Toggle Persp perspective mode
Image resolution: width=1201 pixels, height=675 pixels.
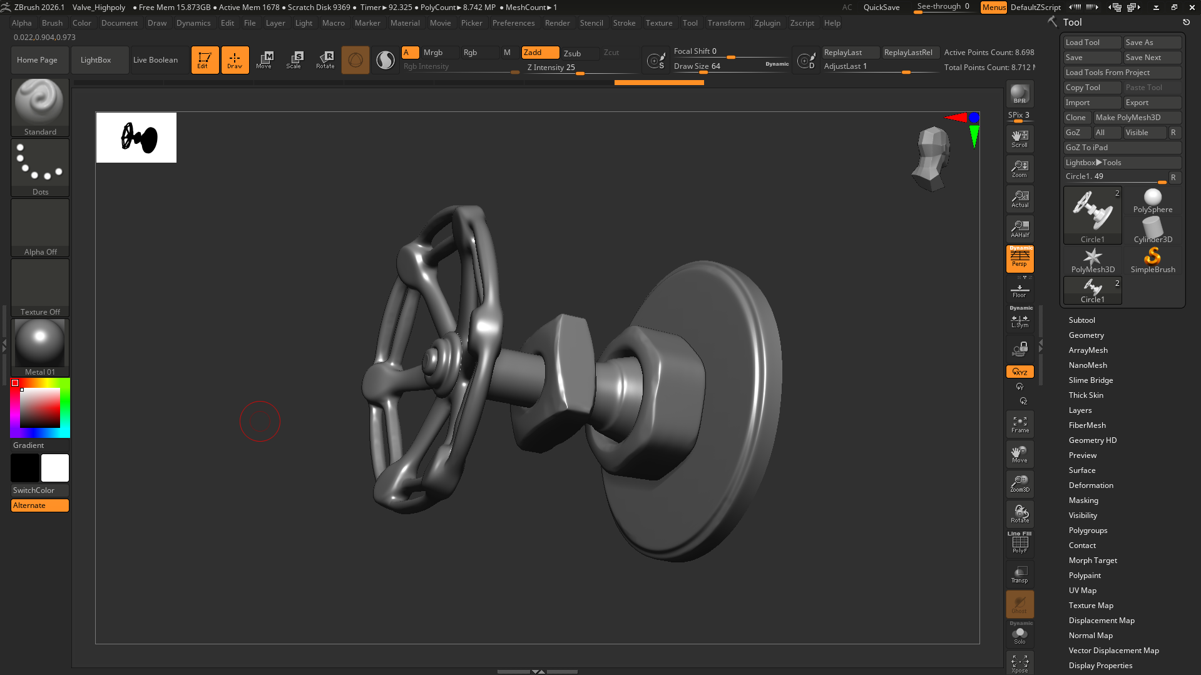tap(1020, 258)
